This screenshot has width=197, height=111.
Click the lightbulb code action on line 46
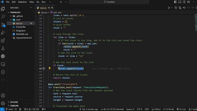(x=50, y=68)
